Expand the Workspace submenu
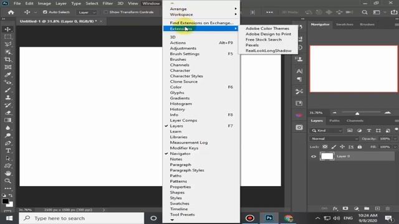 [201, 14]
